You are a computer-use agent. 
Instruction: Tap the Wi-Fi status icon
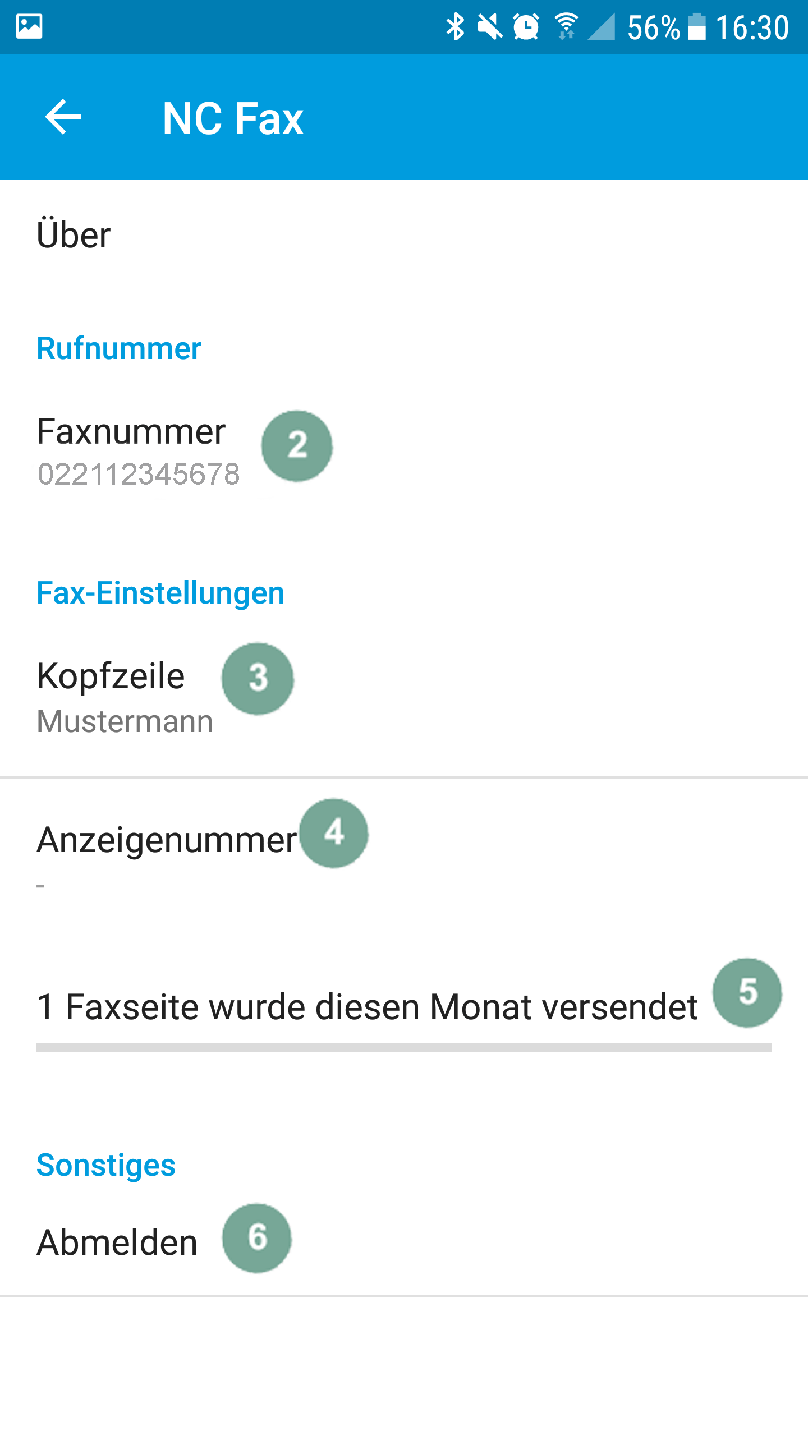566,26
